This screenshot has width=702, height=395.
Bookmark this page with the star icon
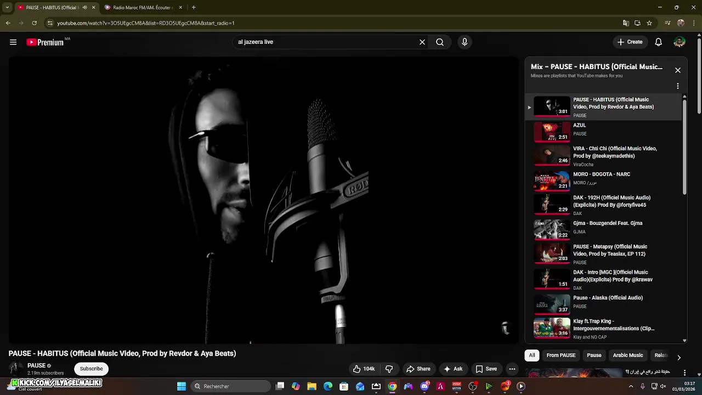click(x=649, y=23)
